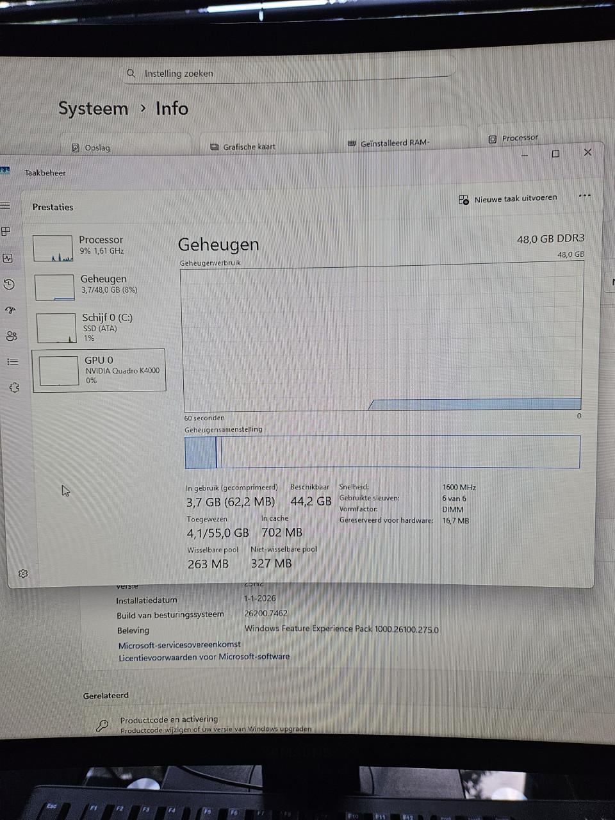This screenshot has height=820, width=615.
Task: Open Licentievoorwaarden voor Microsoft-software link
Action: [204, 657]
